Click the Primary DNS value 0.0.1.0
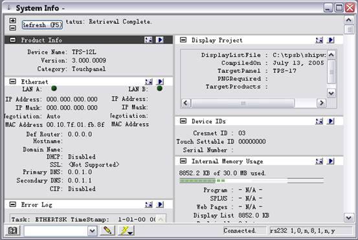 [80, 172]
